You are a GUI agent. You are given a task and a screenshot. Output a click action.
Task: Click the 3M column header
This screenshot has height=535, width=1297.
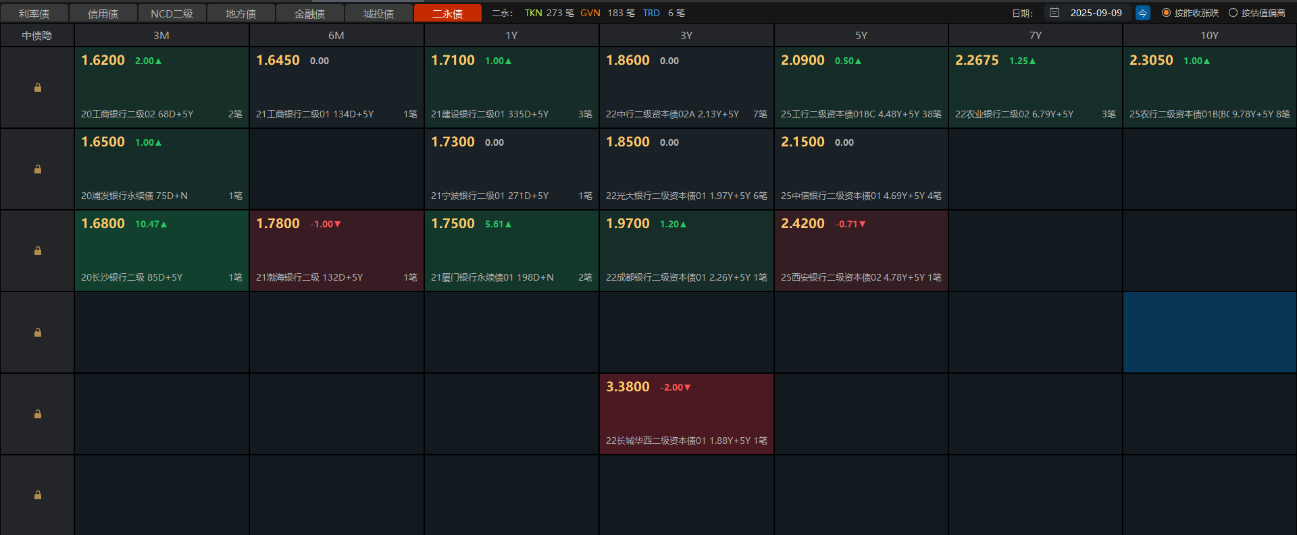click(161, 35)
